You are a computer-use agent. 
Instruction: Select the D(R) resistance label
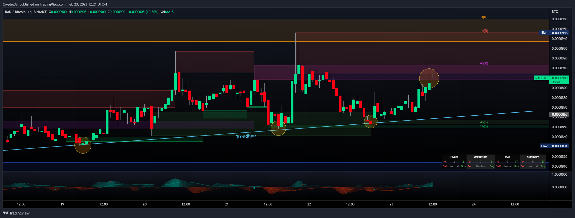(x=484, y=17)
